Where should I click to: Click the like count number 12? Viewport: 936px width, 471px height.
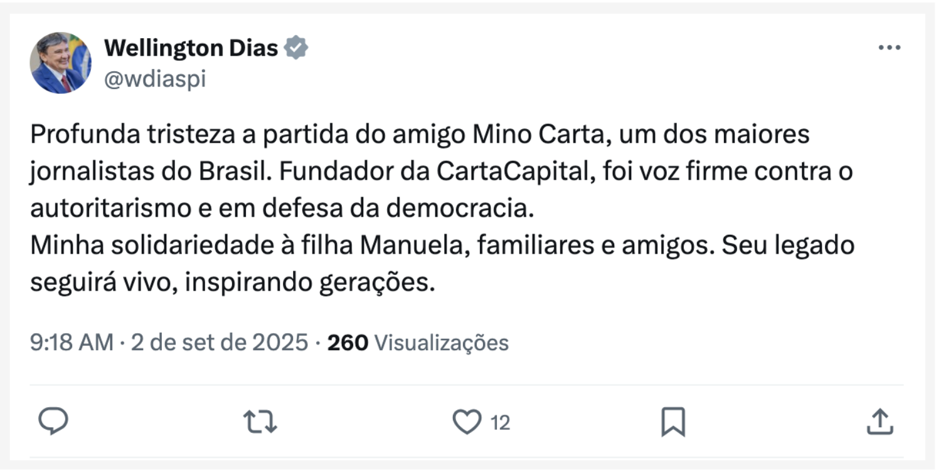click(500, 423)
